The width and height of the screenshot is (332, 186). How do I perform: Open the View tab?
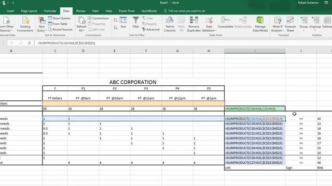(95, 11)
